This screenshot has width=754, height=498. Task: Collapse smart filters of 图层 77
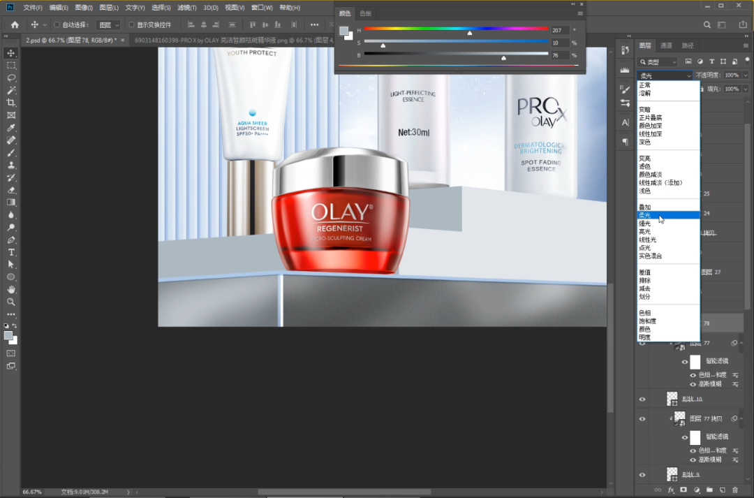pos(741,343)
